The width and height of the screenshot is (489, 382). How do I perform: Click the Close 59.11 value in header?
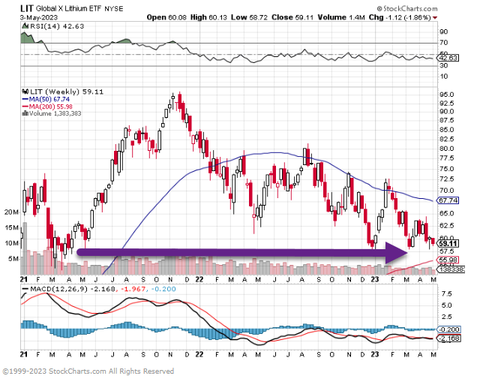coord(292,17)
